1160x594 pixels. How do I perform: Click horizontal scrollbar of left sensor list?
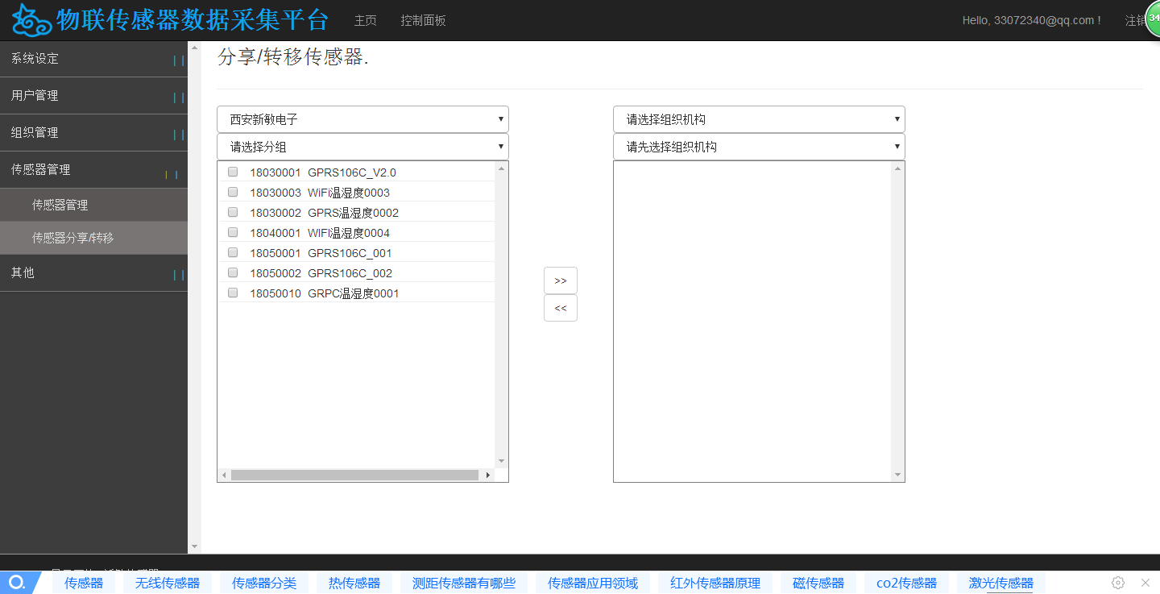pyautogui.click(x=354, y=476)
